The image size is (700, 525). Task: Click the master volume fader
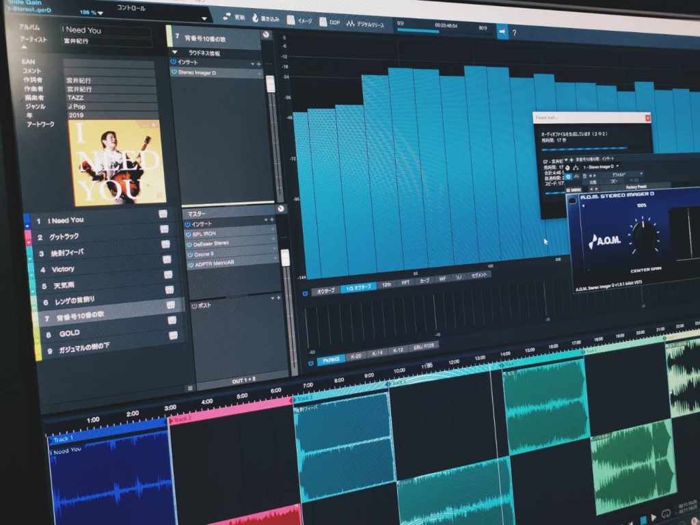(285, 258)
